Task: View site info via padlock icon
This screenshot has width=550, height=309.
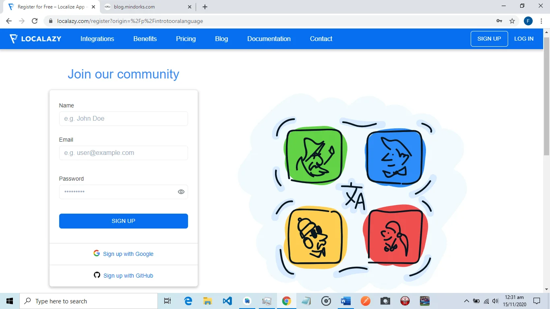Action: point(50,21)
